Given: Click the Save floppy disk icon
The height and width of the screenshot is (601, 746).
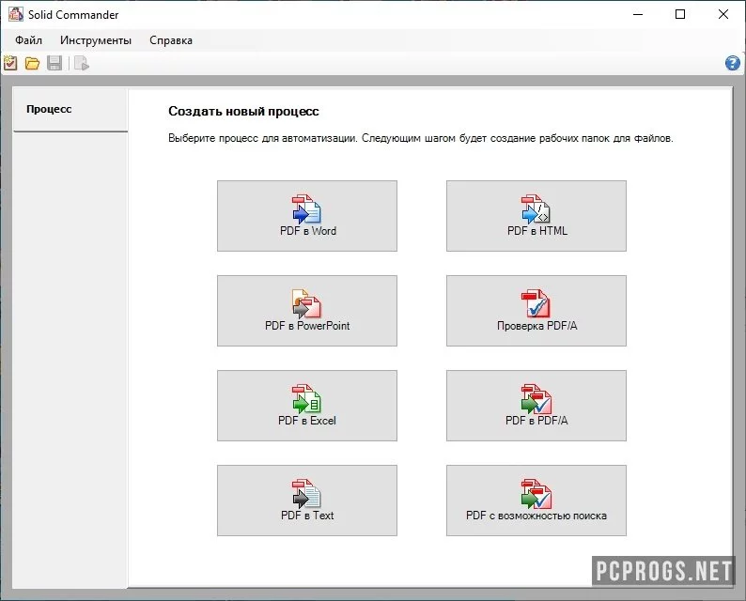Looking at the screenshot, I should click(54, 63).
